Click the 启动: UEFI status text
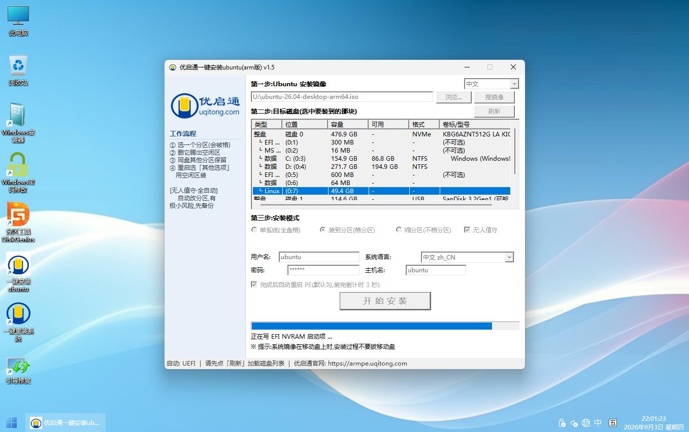Screen dimensions: 689x432 [181, 364]
